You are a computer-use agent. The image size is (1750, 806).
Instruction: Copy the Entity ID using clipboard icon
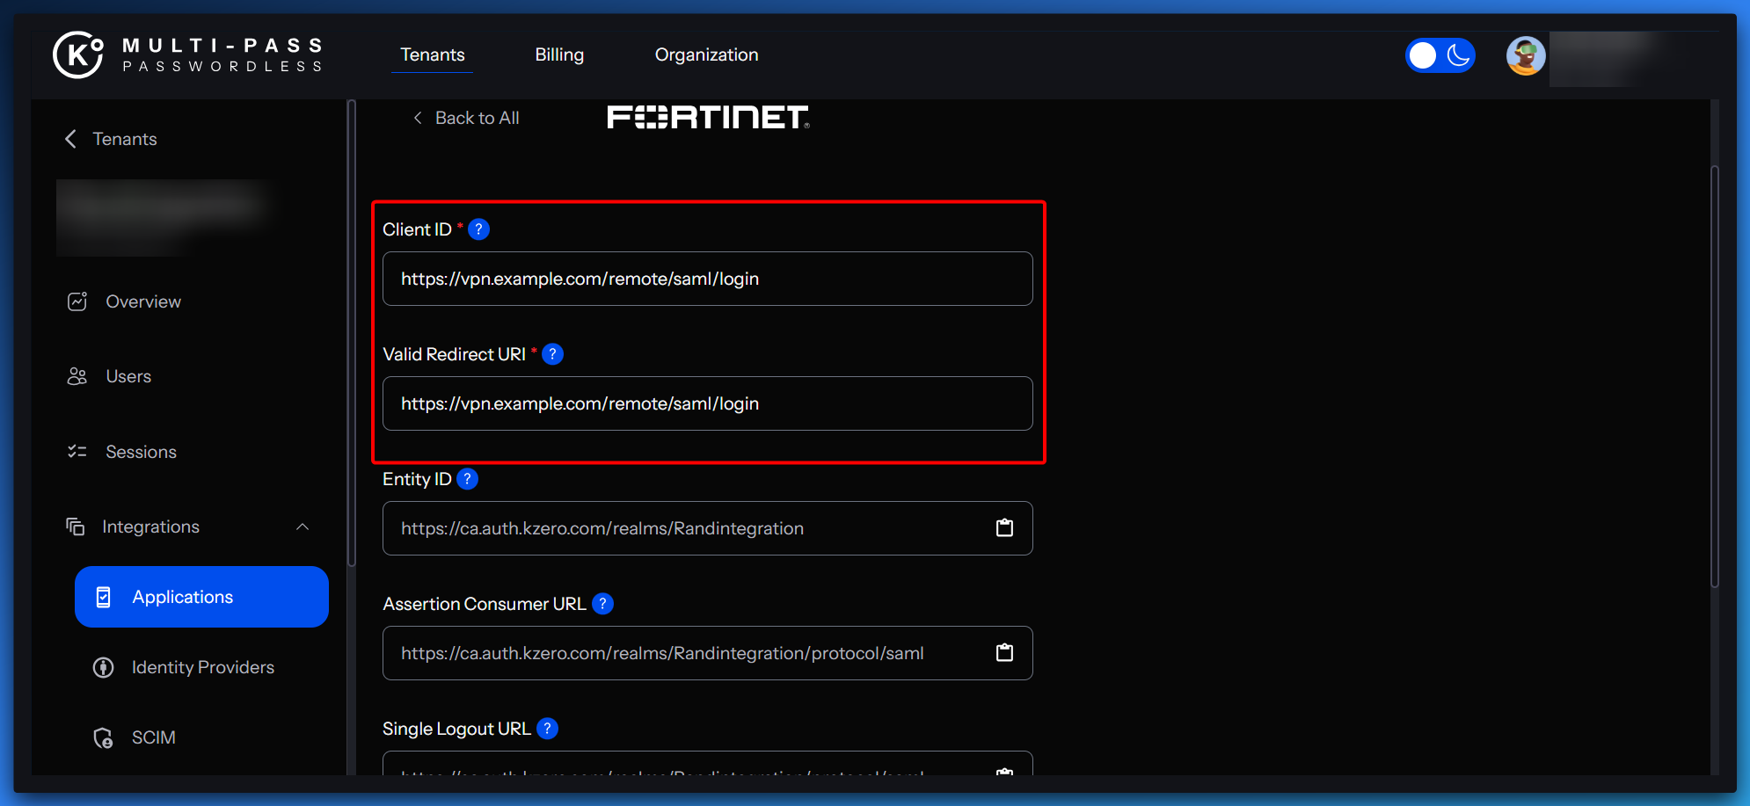pos(1004,527)
